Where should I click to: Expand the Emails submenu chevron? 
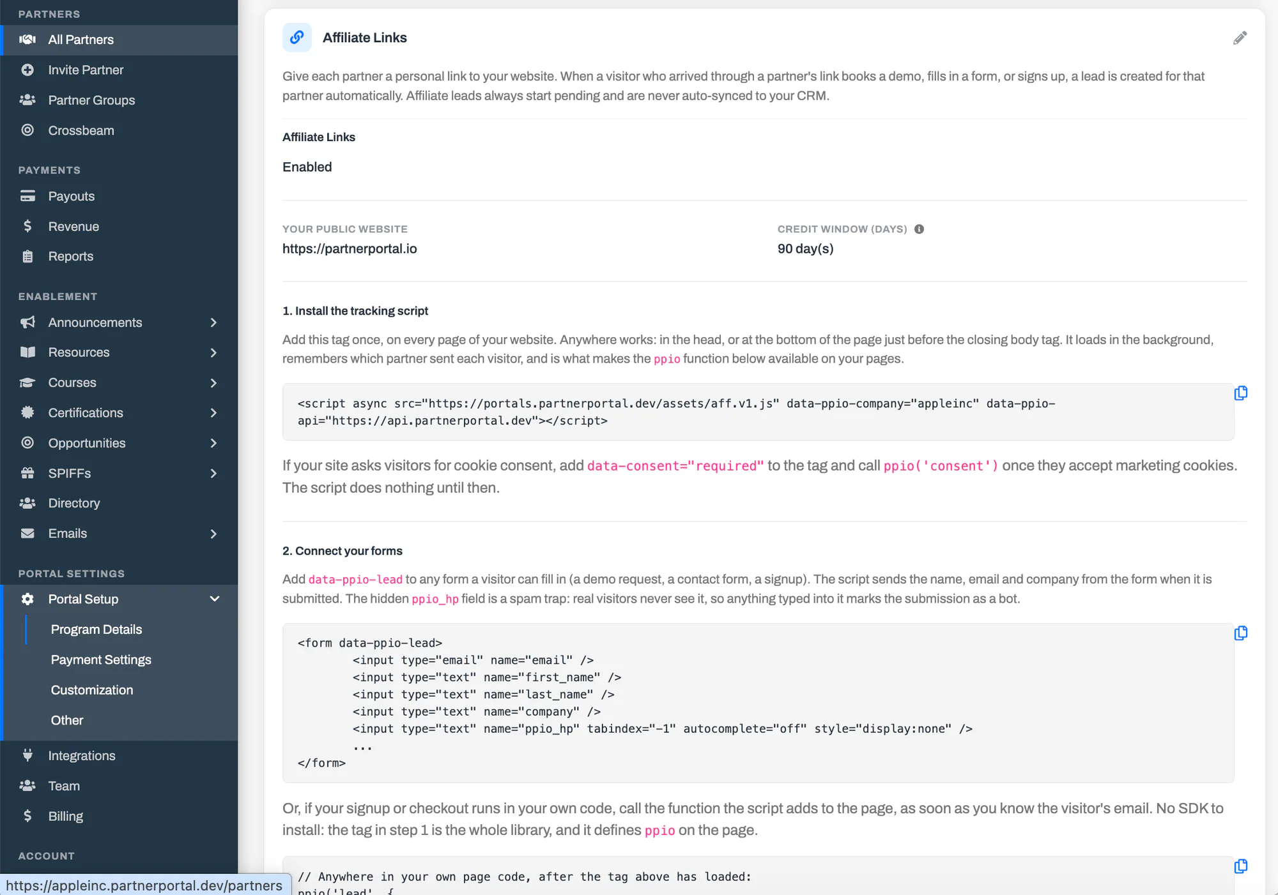(x=214, y=534)
